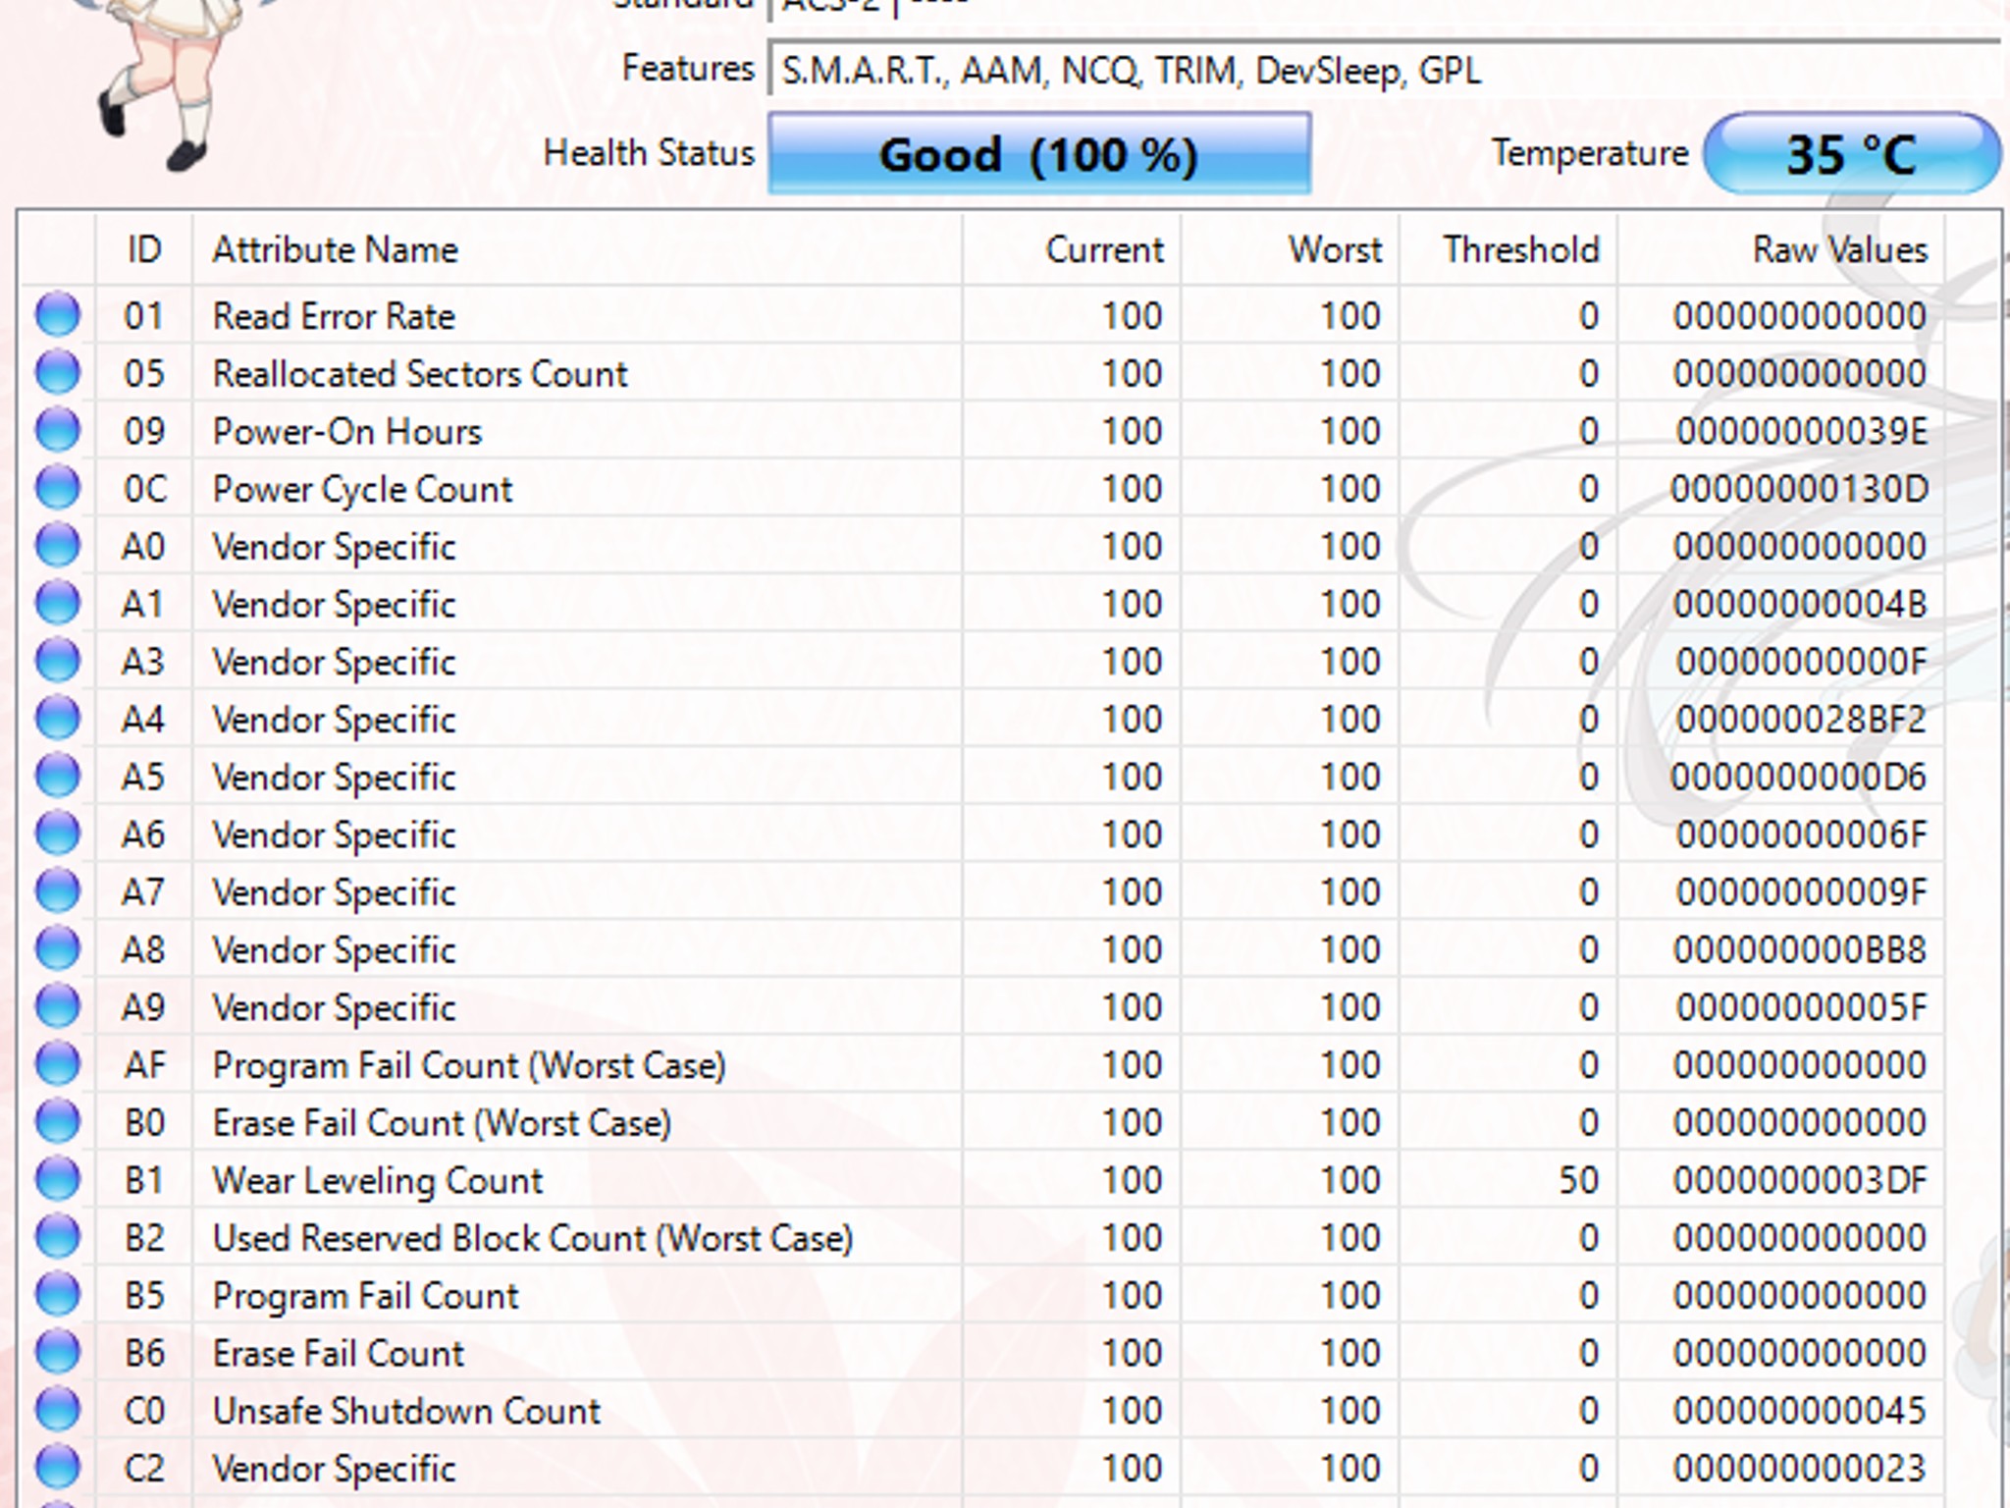2010x1508 pixels.
Task: Click the Good (100 %) health status button
Action: (1039, 154)
